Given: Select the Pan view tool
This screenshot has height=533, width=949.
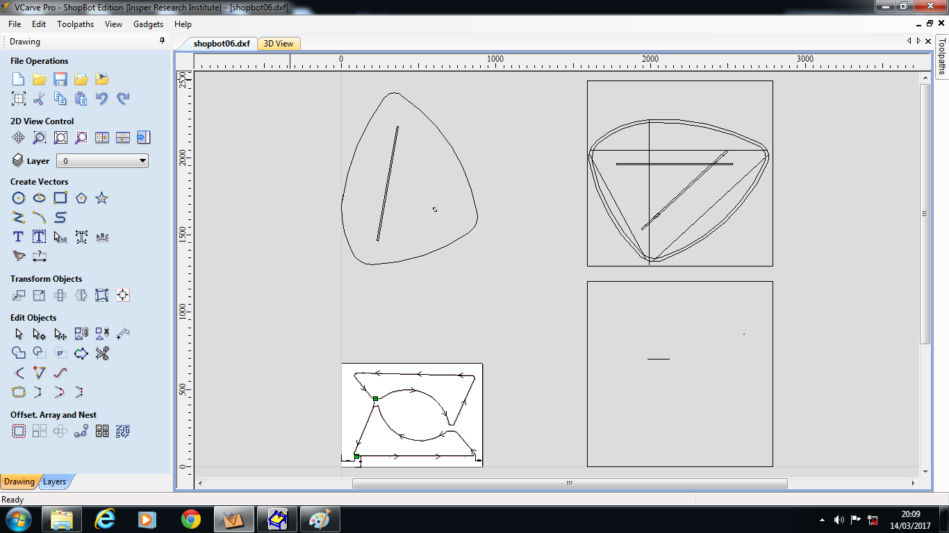Looking at the screenshot, I should coord(19,137).
